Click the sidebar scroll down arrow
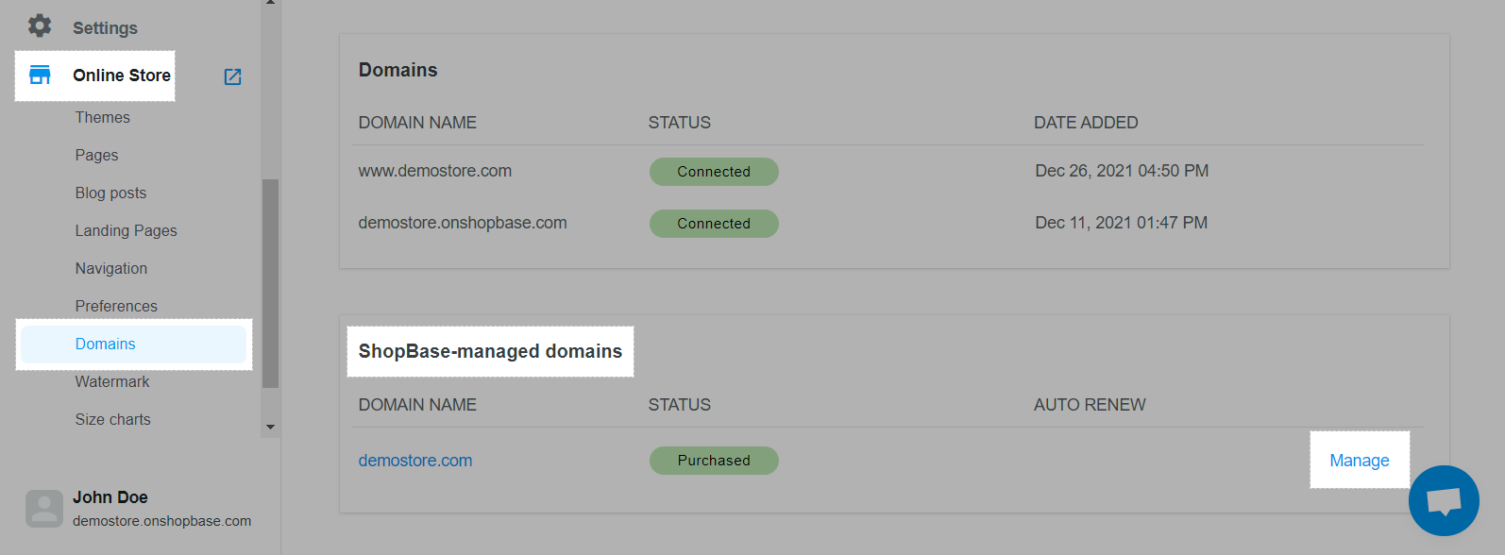This screenshot has height=555, width=1505. [271, 428]
